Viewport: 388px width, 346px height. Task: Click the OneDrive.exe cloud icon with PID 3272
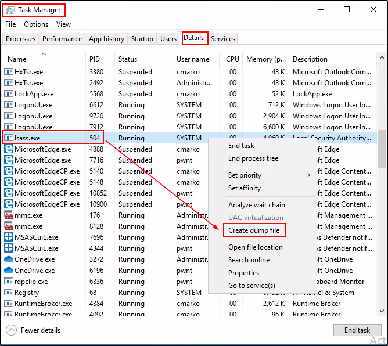pyautogui.click(x=9, y=259)
